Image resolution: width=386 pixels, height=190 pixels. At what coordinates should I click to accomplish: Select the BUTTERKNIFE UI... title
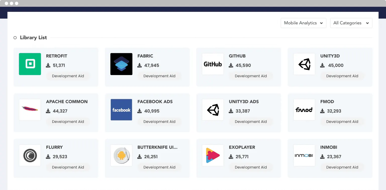pos(158,147)
